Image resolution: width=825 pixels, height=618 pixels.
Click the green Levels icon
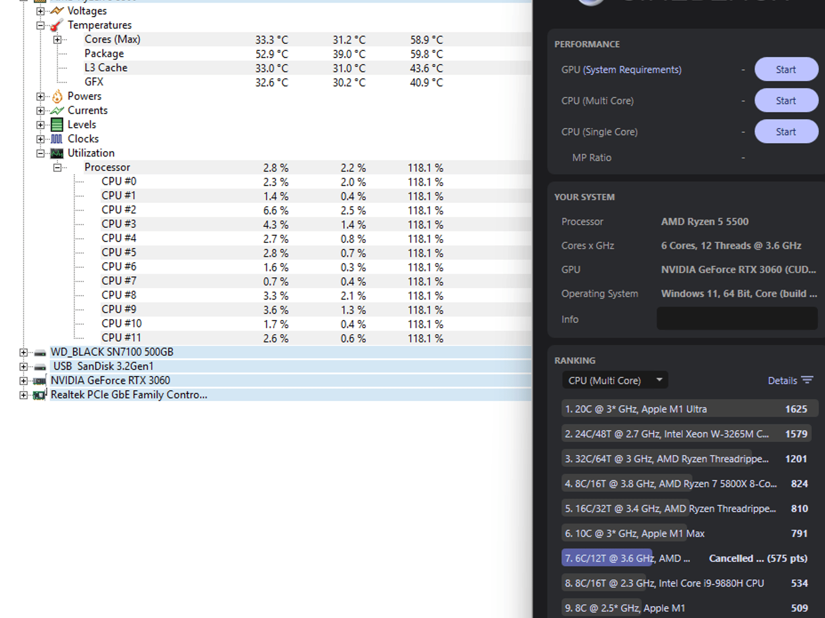[57, 125]
